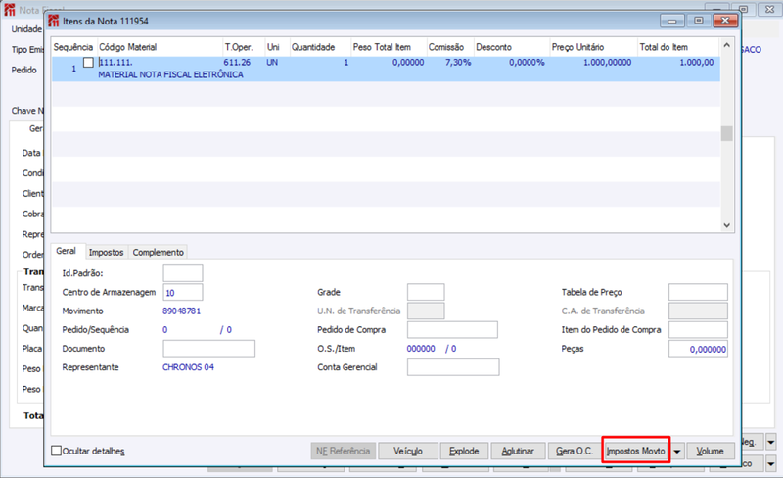Click the Grade input field
The width and height of the screenshot is (783, 478).
426,292
